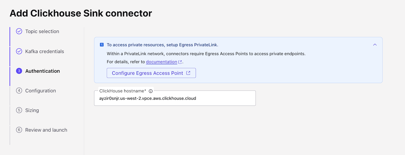This screenshot has height=155, width=405.
Task: Click the blue step 3 badge for Authentication
Action: pyautogui.click(x=19, y=71)
